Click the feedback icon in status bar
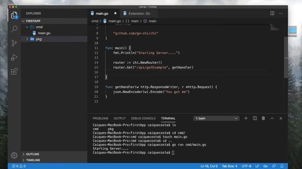 pos(274,166)
